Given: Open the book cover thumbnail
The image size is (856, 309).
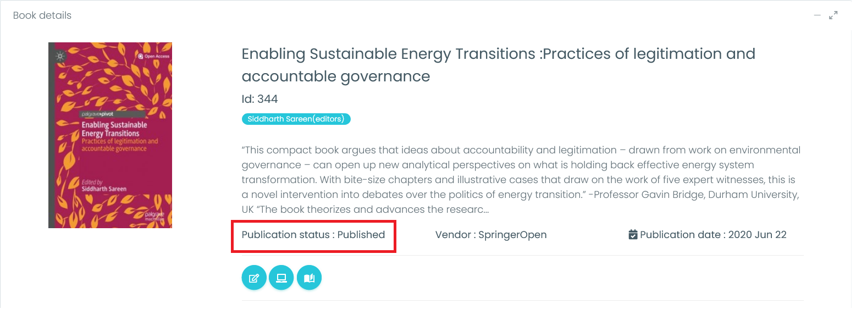Looking at the screenshot, I should click(110, 135).
